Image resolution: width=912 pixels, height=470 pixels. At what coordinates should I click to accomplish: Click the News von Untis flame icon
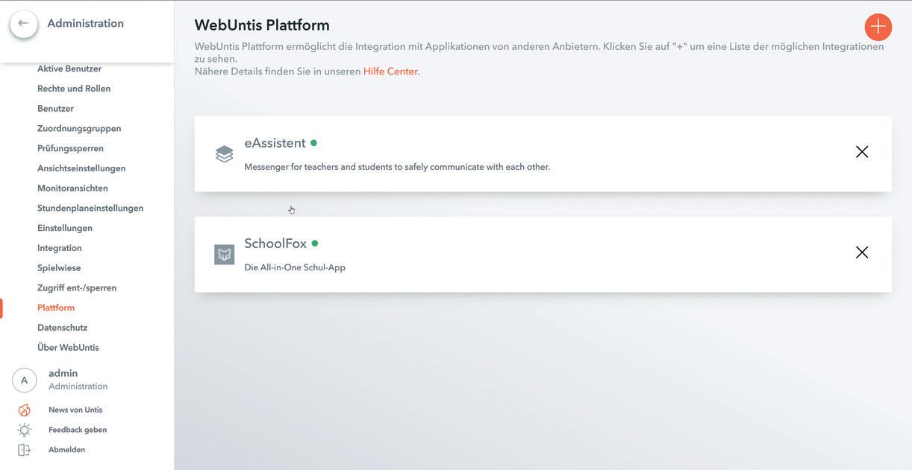point(25,410)
